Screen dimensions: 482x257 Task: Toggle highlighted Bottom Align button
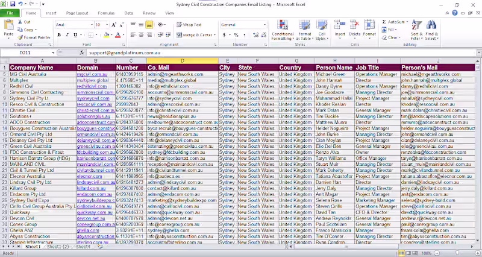click(x=149, y=25)
